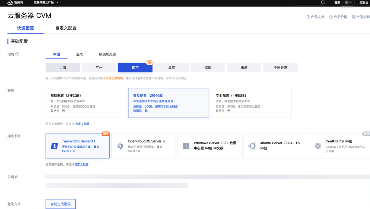Click the CentOS logo icon
The image size is (370, 209).
pos(318,146)
